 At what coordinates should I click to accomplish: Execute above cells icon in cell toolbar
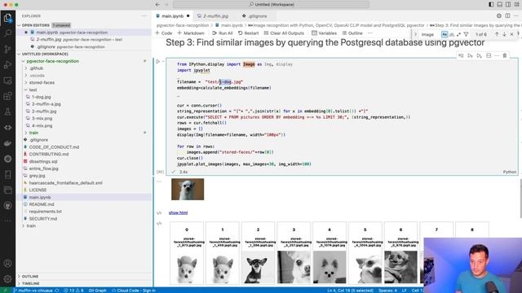pyautogui.click(x=470, y=56)
